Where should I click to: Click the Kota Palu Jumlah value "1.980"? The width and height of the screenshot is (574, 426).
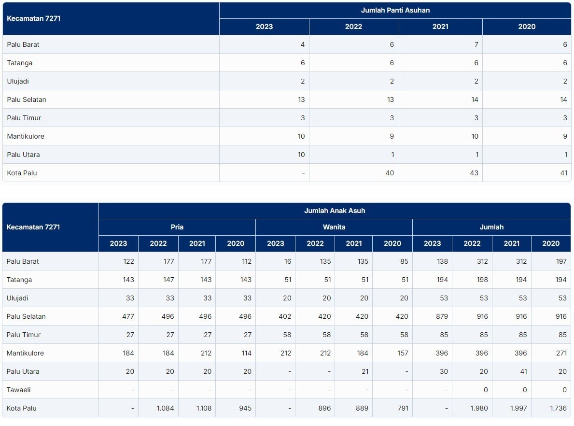pos(479,409)
